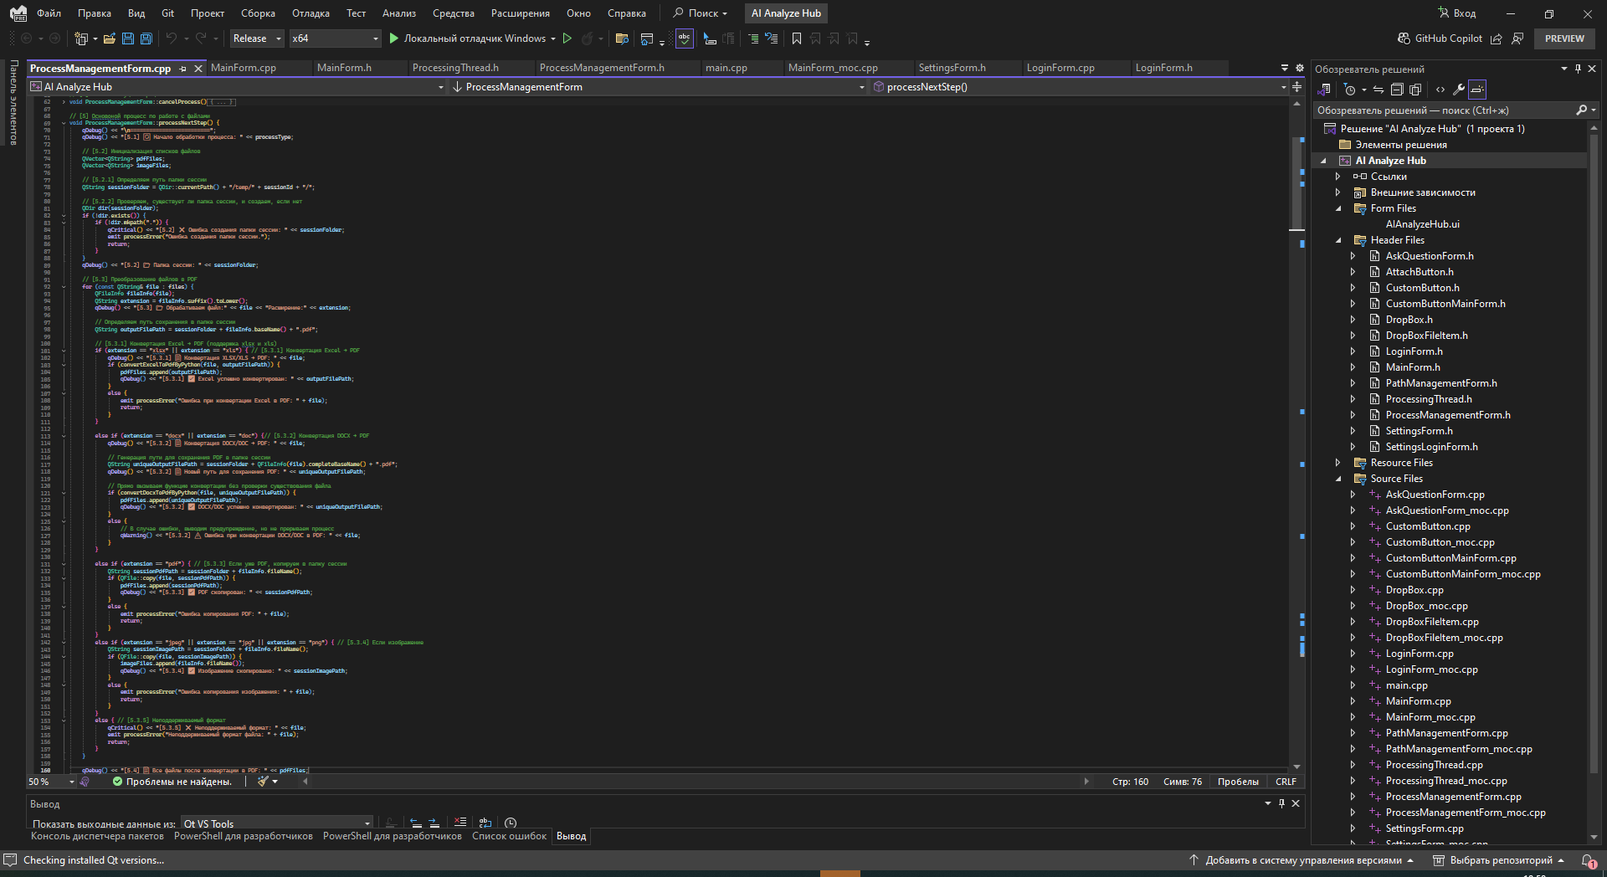Click the clock icon in the Output toolbar
The image size is (1607, 877).
[511, 823]
